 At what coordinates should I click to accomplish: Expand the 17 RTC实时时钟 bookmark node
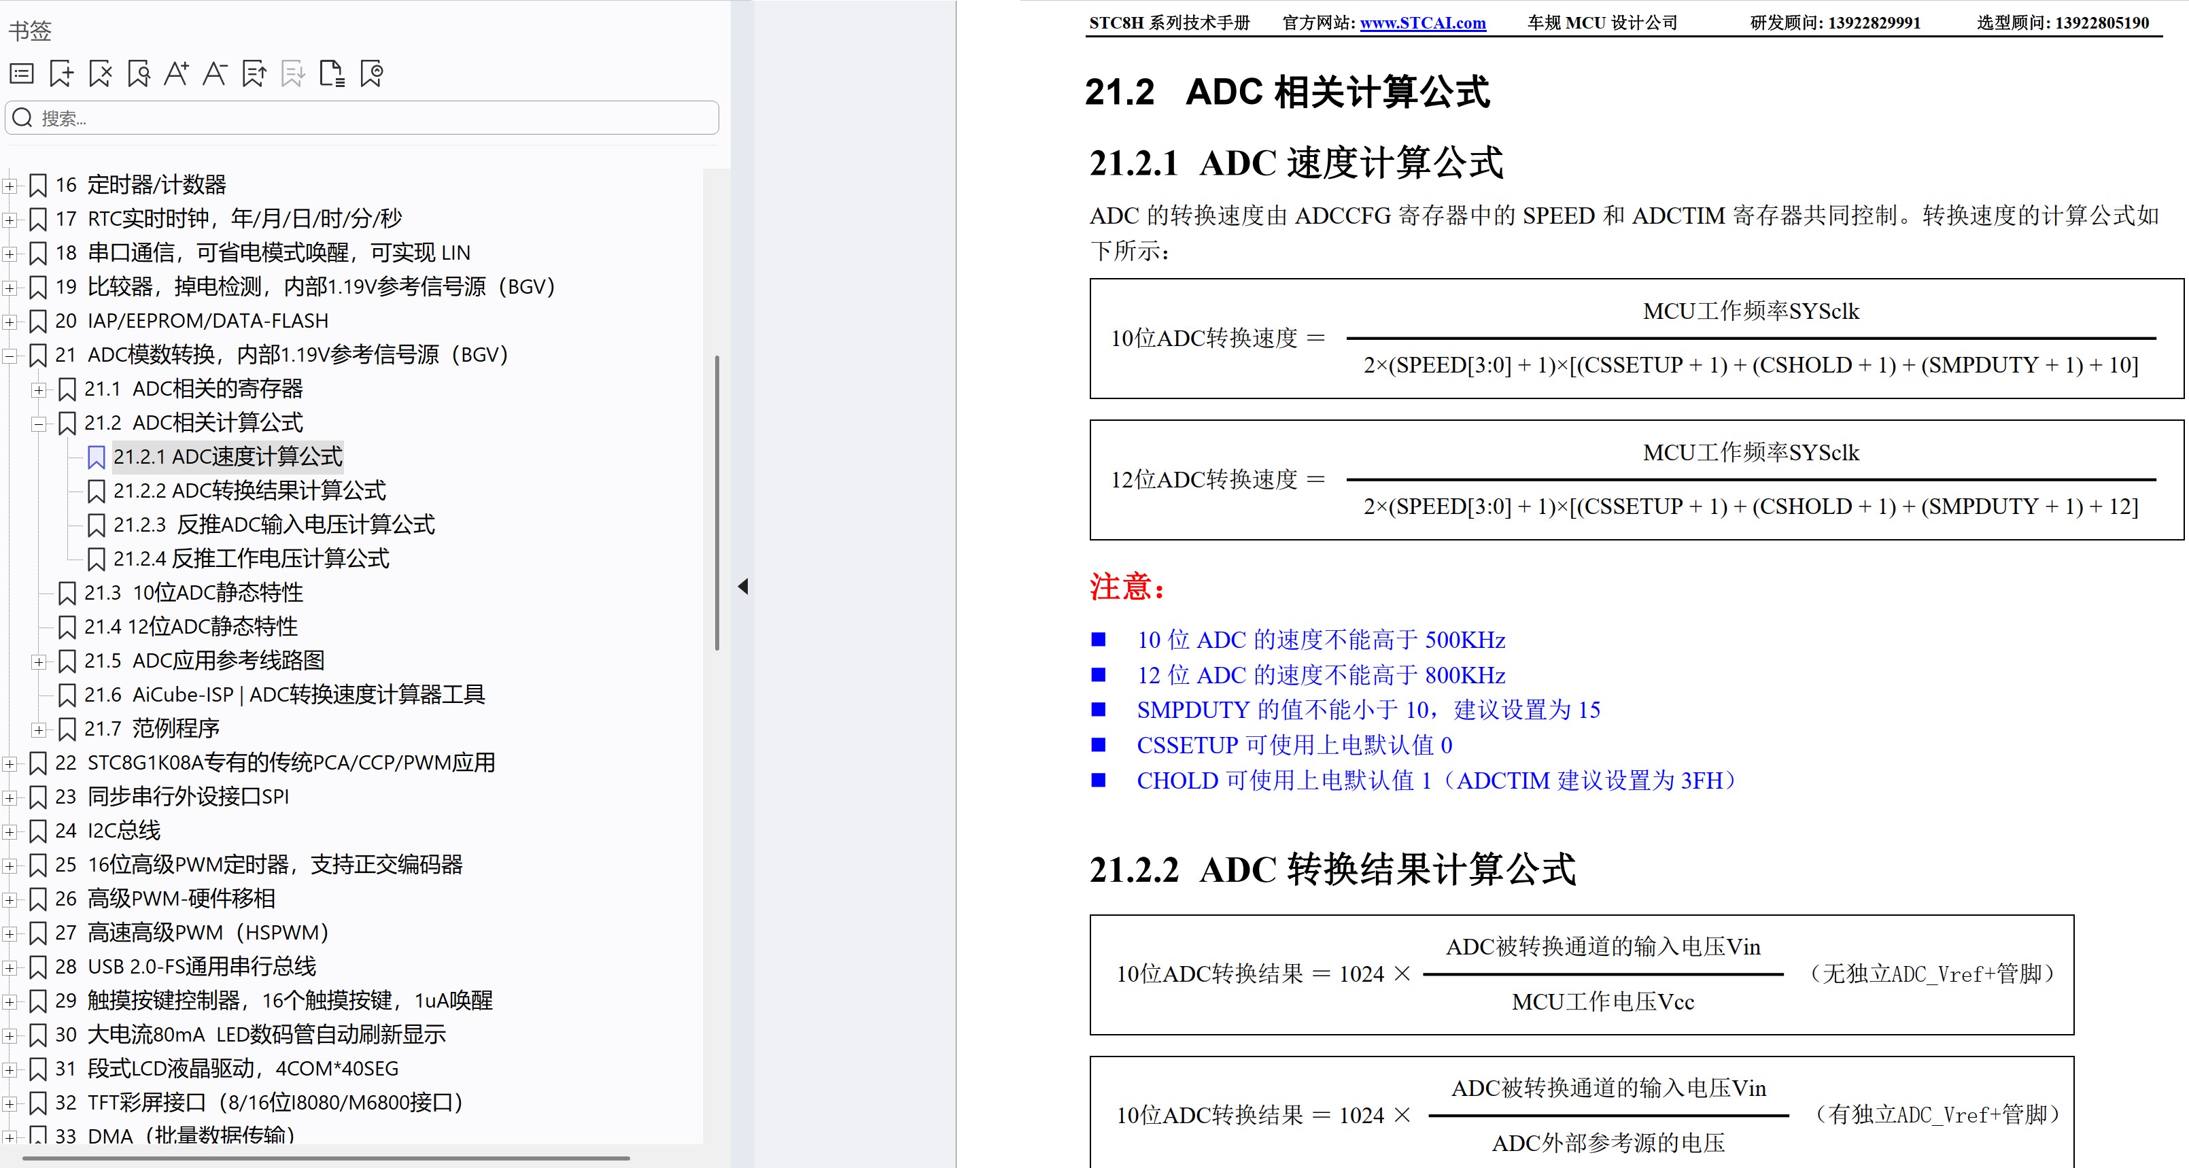click(x=10, y=220)
